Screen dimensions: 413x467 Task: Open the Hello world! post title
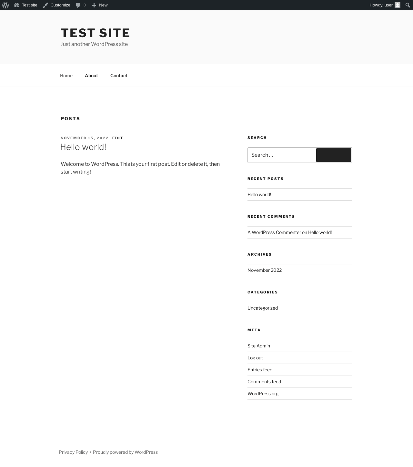click(x=83, y=147)
